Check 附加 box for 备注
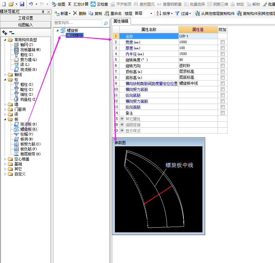This screenshot has width=275, height=263. pos(223,113)
